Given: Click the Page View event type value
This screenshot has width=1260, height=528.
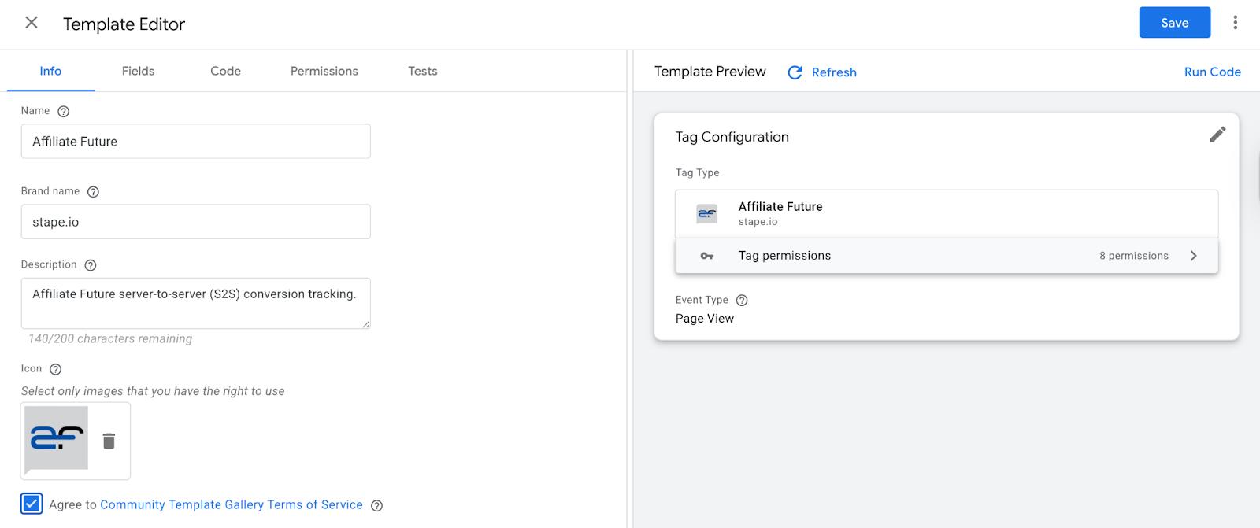Looking at the screenshot, I should [704, 319].
